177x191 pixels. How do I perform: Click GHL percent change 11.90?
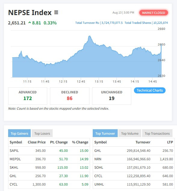point(84,176)
